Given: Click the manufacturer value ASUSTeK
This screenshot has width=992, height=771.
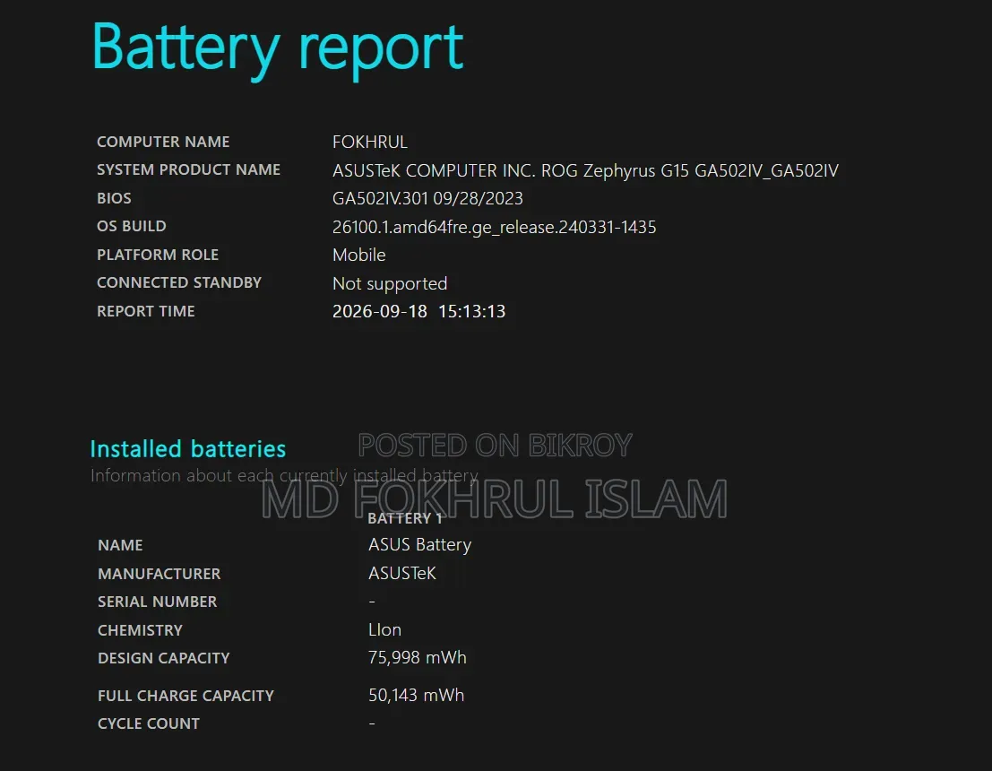Looking at the screenshot, I should (x=401, y=574).
